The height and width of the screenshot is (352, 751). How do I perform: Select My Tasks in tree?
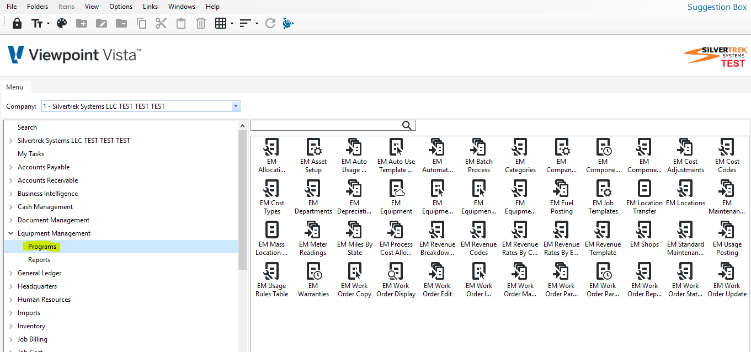[x=31, y=154]
